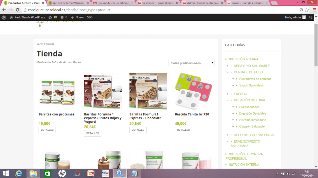This screenshot has height=178, width=318.
Task: Open the NUTRICIÓN OBJETIVA category
Action: [249, 100]
